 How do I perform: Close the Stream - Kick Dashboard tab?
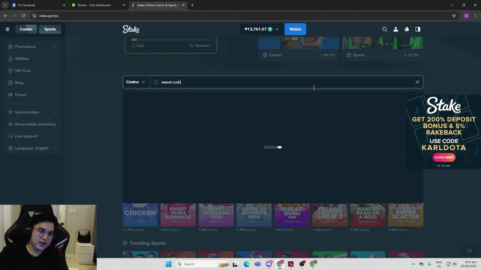point(124,5)
